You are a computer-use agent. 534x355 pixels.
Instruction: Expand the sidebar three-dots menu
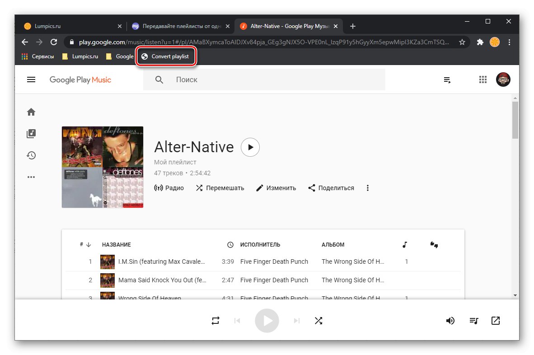tap(31, 177)
